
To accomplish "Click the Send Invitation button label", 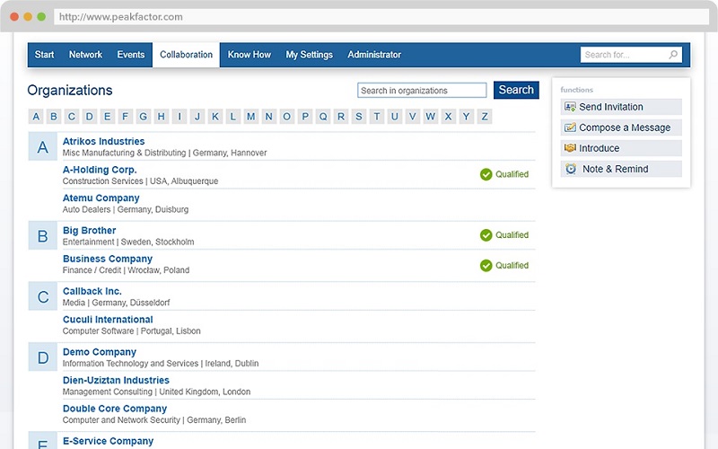I will pos(611,107).
